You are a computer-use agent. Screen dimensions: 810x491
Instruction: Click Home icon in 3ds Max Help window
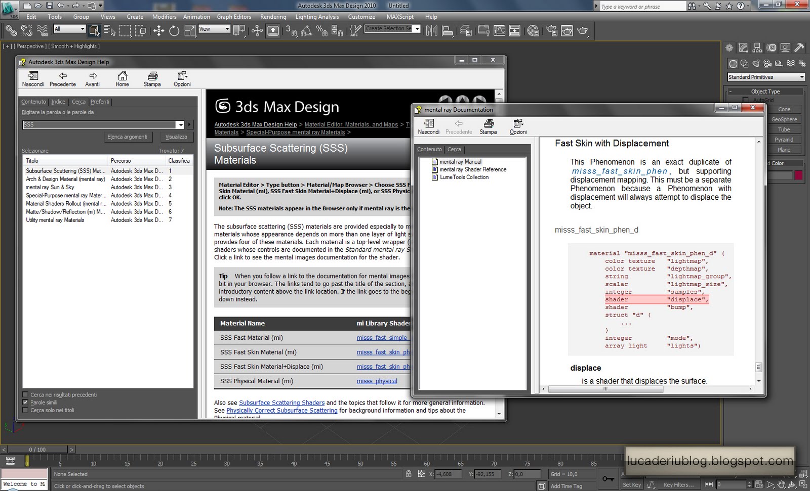(122, 79)
